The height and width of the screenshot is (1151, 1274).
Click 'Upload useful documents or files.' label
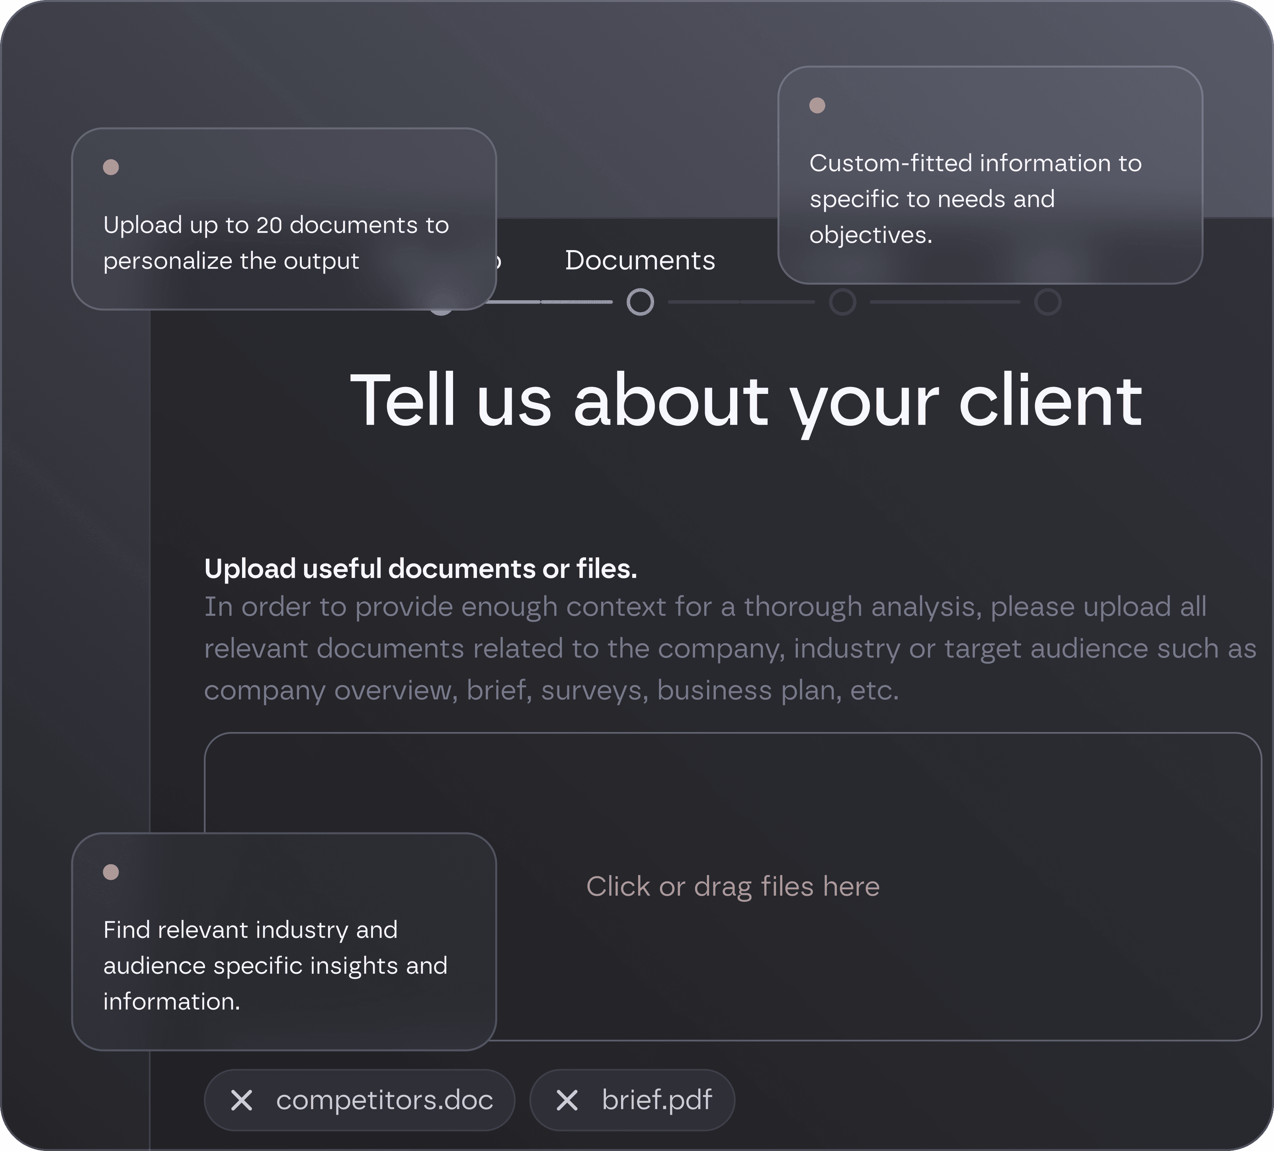click(420, 569)
